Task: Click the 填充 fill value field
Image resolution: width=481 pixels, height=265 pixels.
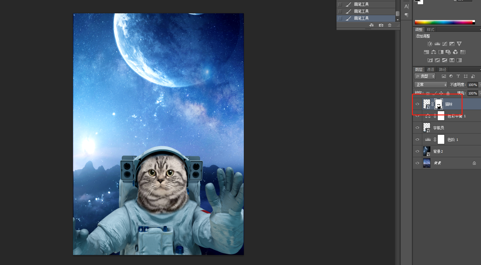Action: (473, 93)
